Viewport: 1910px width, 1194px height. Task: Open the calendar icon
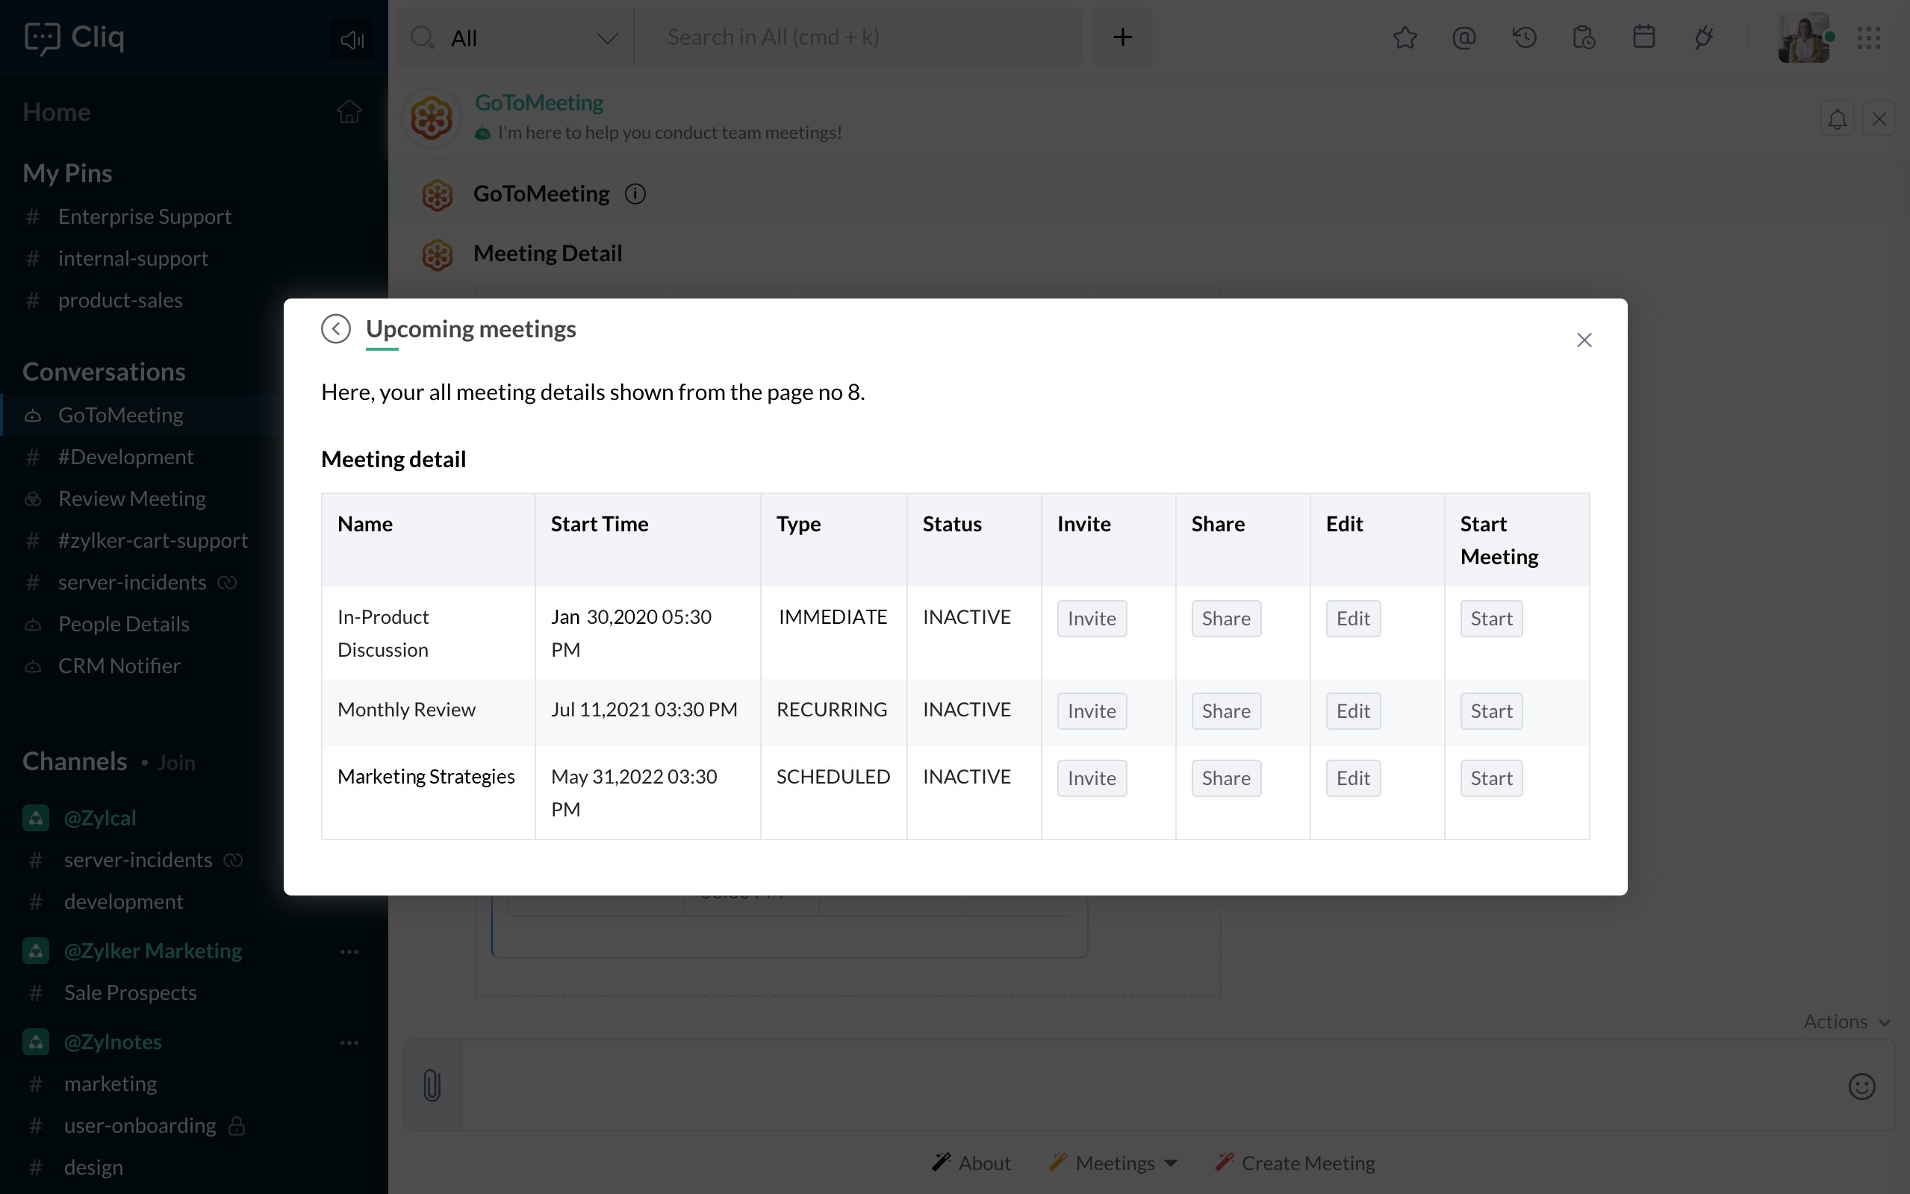[x=1643, y=37]
